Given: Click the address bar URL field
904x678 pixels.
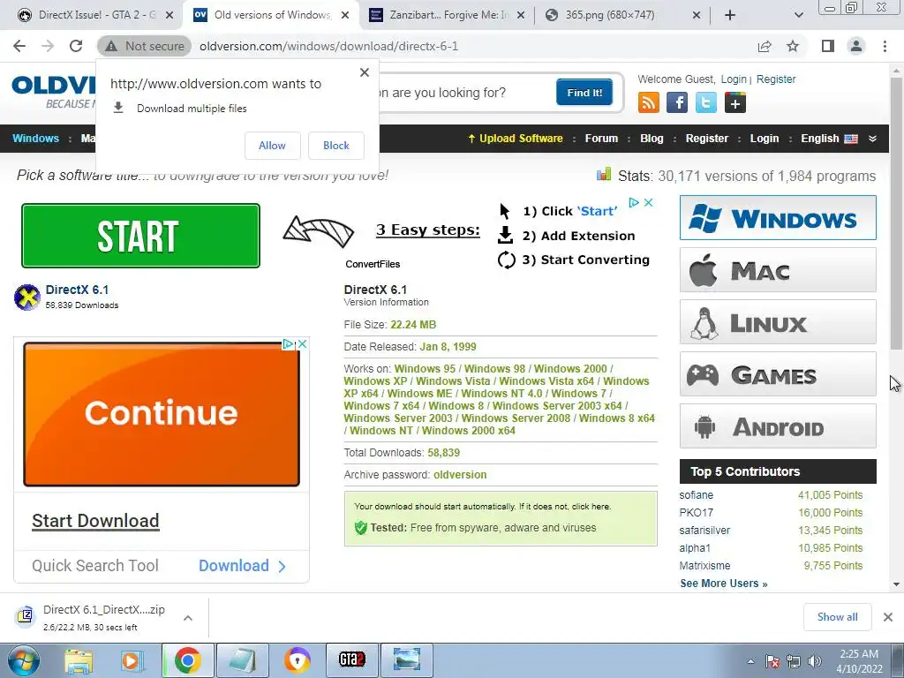Looking at the screenshot, I should 473,46.
